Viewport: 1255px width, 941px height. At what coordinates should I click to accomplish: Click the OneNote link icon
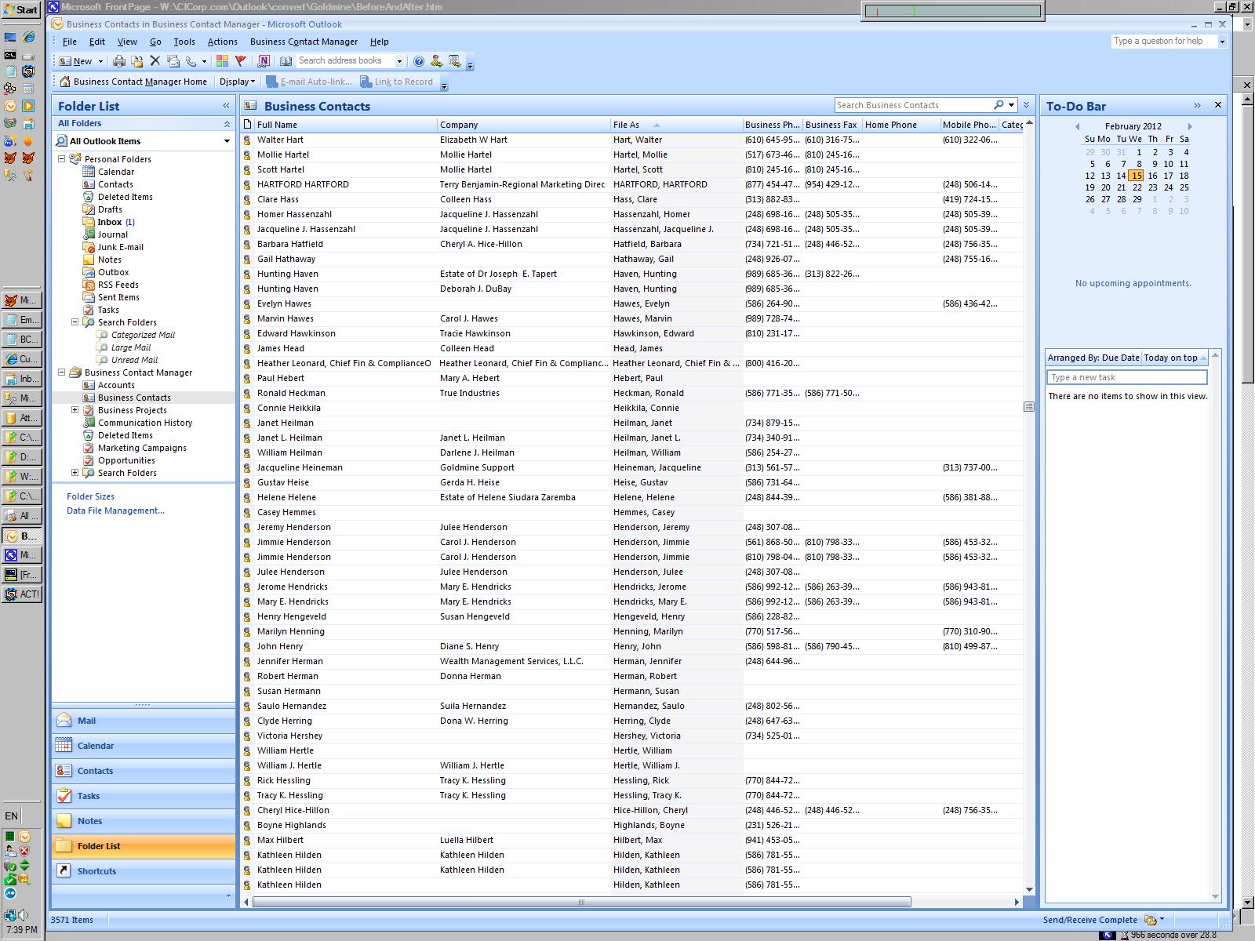click(x=264, y=61)
